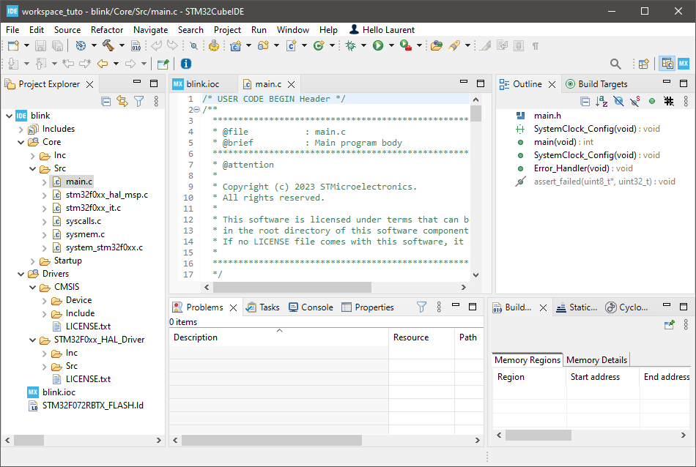Image resolution: width=696 pixels, height=467 pixels.
Task: Toggle Skip All Breakpoints
Action: pyautogui.click(x=193, y=45)
